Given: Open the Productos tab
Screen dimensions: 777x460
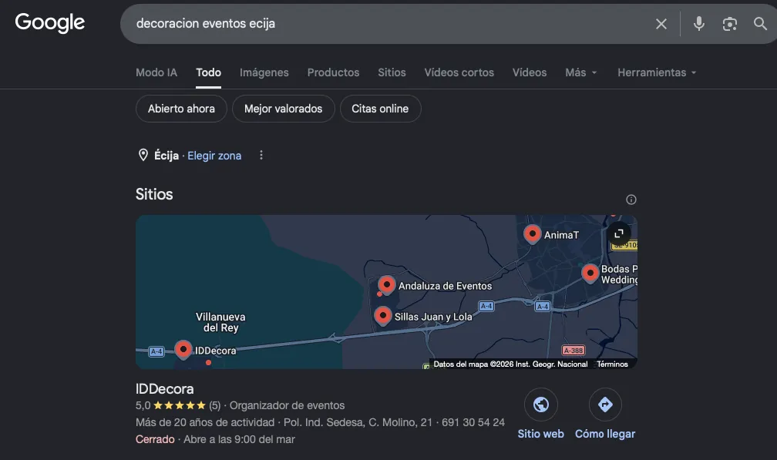Looking at the screenshot, I should 333,72.
